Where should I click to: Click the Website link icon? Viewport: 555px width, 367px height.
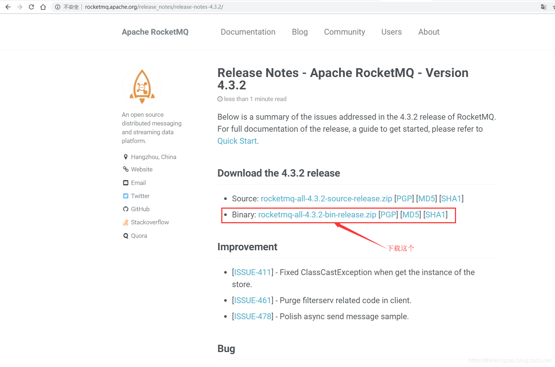tap(126, 169)
